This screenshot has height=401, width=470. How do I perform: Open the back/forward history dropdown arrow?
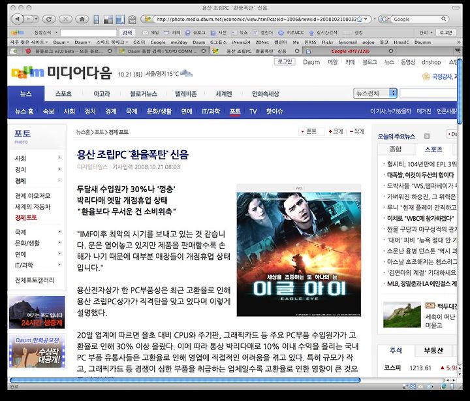point(36,19)
